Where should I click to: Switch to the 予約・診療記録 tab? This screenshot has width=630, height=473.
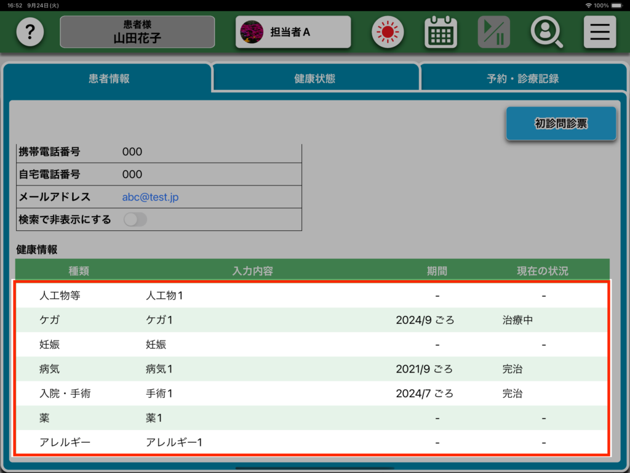(522, 79)
